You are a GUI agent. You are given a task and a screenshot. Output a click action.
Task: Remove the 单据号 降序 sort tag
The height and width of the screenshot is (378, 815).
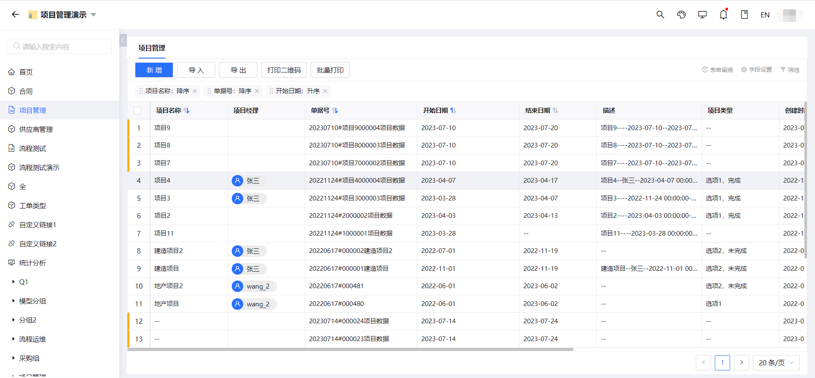pyautogui.click(x=257, y=91)
